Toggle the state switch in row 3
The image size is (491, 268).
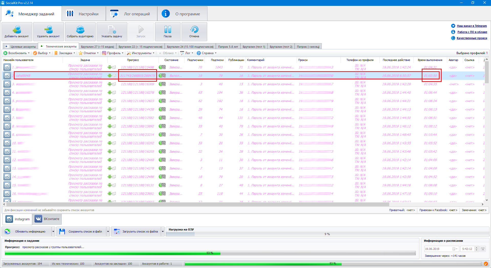click(162, 84)
